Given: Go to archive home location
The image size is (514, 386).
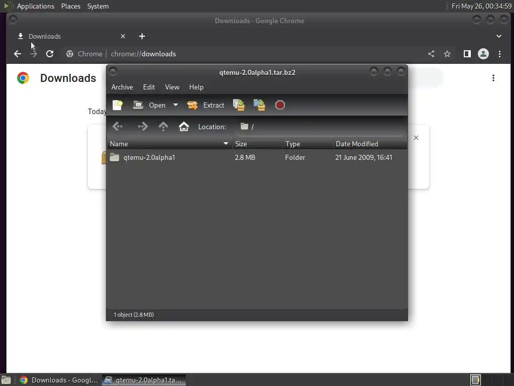Looking at the screenshot, I should tap(184, 126).
